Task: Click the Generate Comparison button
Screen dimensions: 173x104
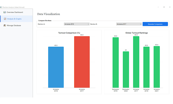Action: tap(155, 24)
